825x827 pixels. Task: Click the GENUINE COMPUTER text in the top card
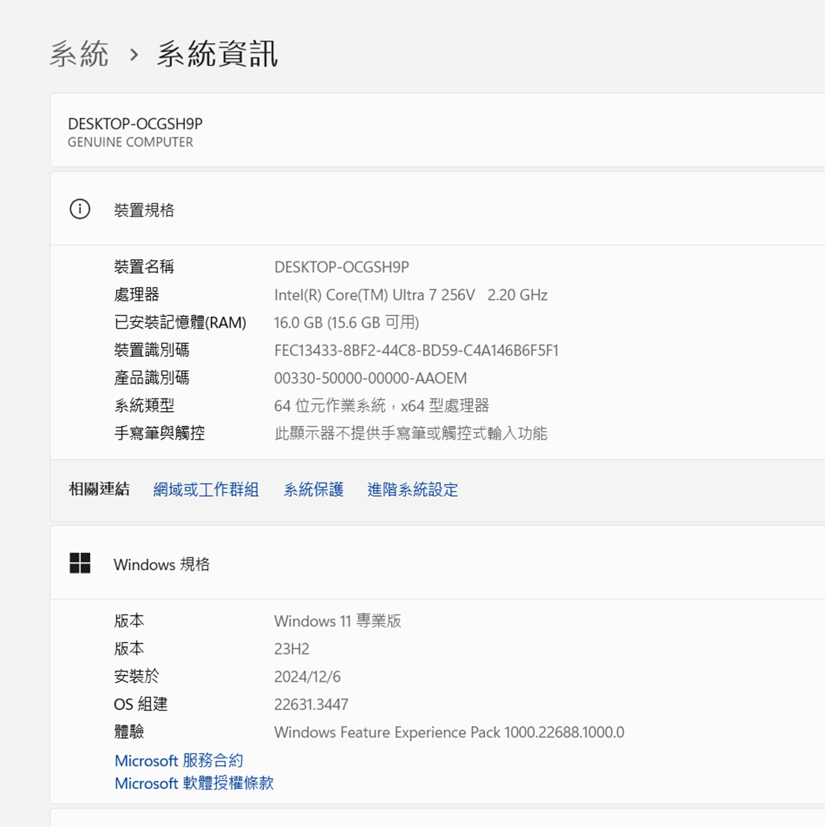click(x=130, y=142)
